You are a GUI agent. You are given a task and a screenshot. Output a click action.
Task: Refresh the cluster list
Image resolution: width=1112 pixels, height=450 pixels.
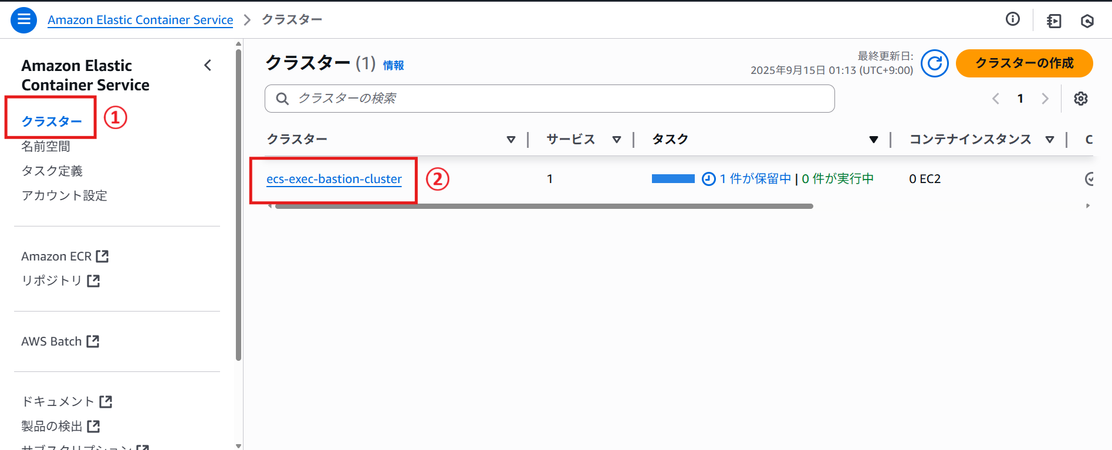point(935,63)
